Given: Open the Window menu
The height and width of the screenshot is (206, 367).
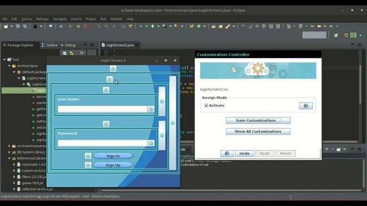Looking at the screenshot, I should click(x=116, y=19).
